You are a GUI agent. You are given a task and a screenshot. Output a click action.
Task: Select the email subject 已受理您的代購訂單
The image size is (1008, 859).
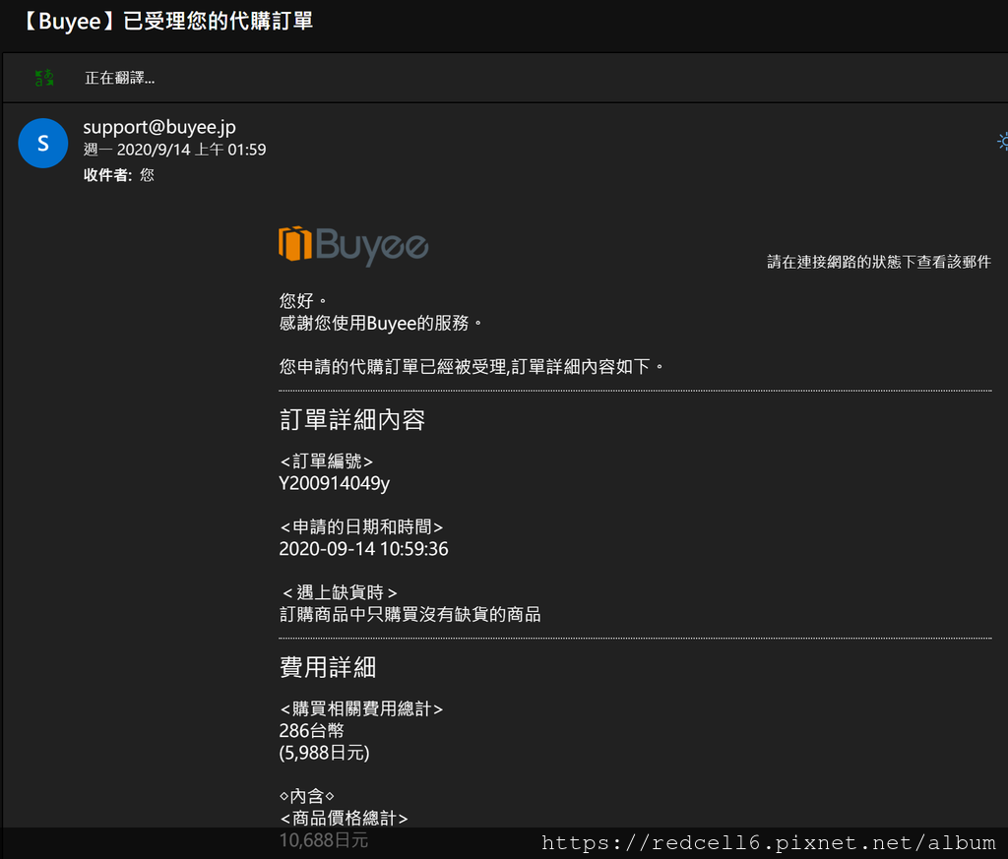[x=218, y=22]
